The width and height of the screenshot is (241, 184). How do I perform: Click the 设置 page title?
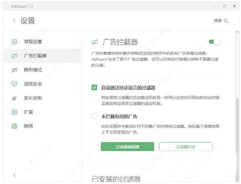tap(28, 20)
